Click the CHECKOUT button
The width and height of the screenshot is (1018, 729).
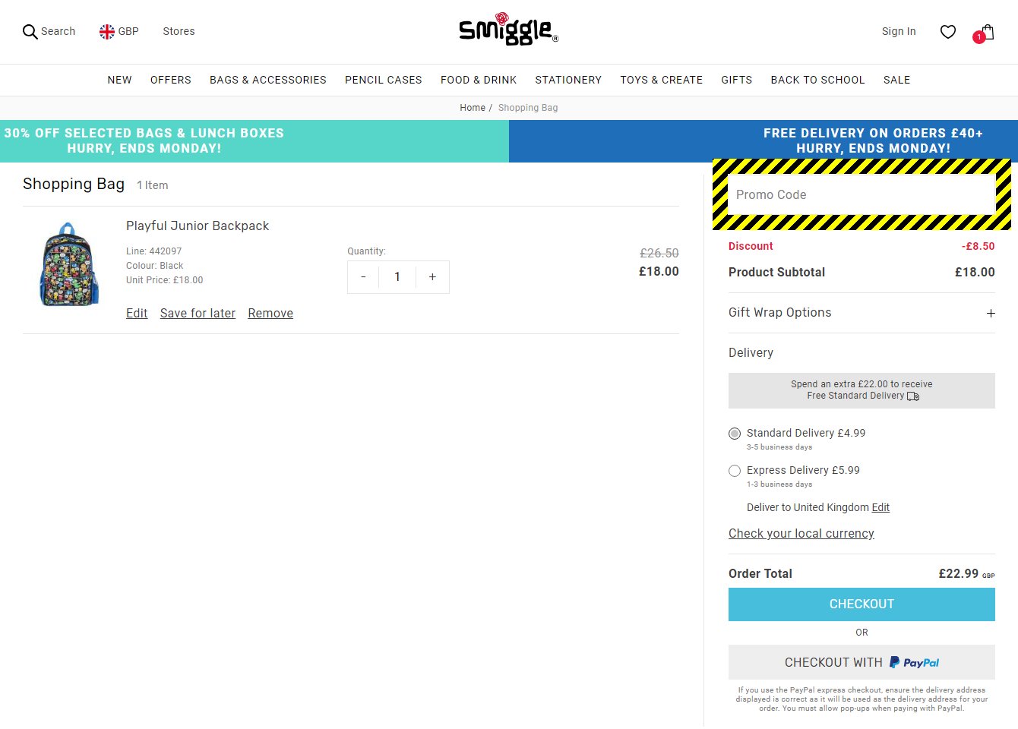(862, 604)
